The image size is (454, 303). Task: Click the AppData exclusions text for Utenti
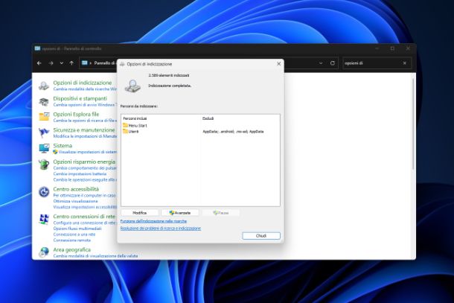[x=233, y=132]
